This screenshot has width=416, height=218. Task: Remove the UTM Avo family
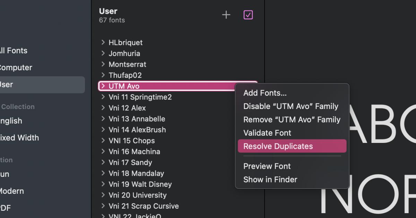292,120
